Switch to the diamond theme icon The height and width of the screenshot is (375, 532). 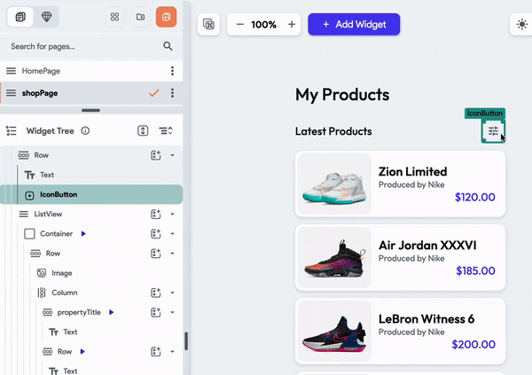point(46,17)
